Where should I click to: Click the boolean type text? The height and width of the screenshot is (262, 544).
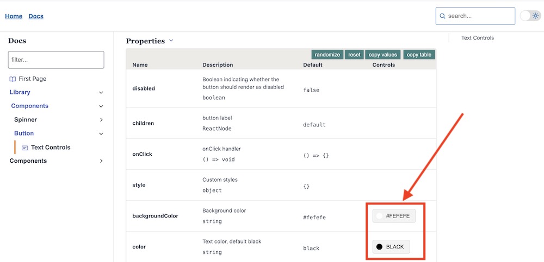pos(214,98)
